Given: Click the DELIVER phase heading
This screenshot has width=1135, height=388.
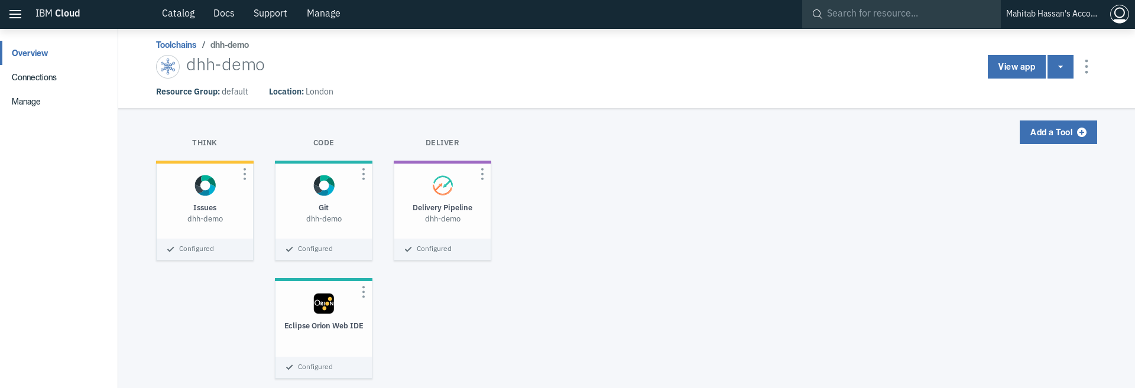Looking at the screenshot, I should point(443,143).
